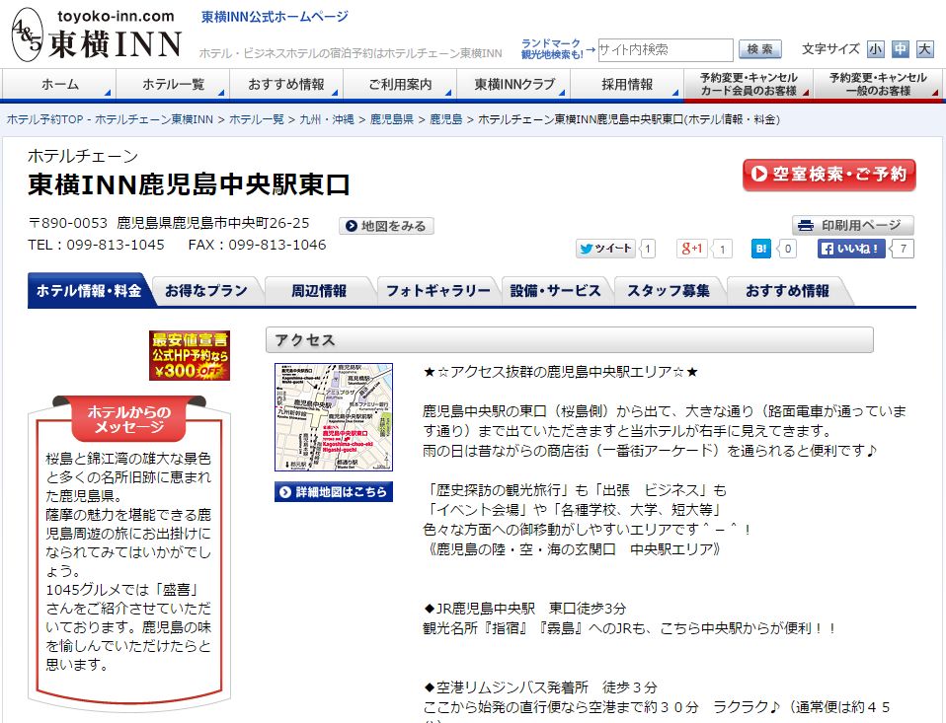Switch to the スタッフ募集 tab
Image resolution: width=946 pixels, height=723 pixels.
[x=669, y=291]
